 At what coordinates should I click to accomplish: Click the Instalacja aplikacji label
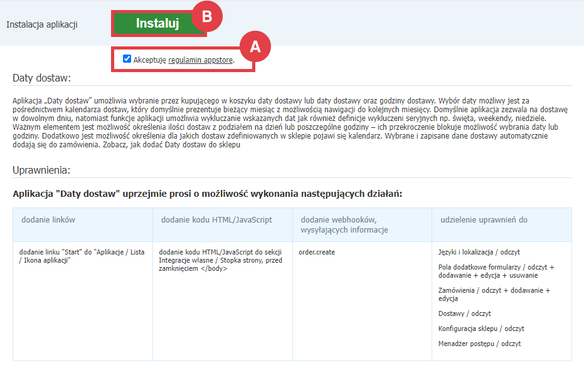41,24
